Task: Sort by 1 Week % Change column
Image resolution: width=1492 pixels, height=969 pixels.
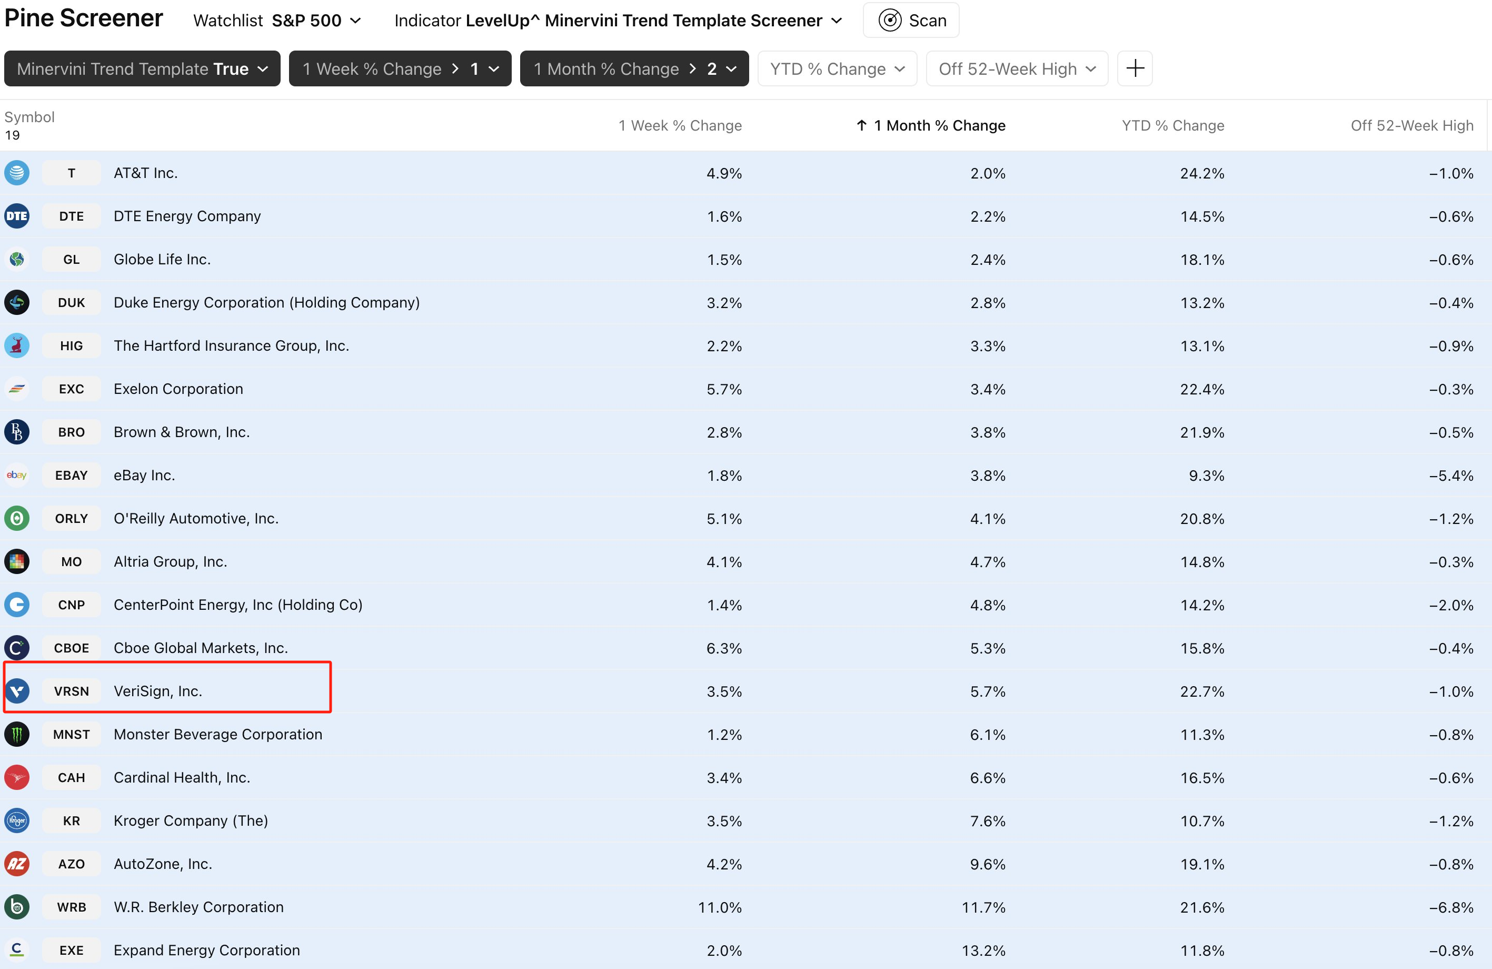Action: click(x=680, y=125)
